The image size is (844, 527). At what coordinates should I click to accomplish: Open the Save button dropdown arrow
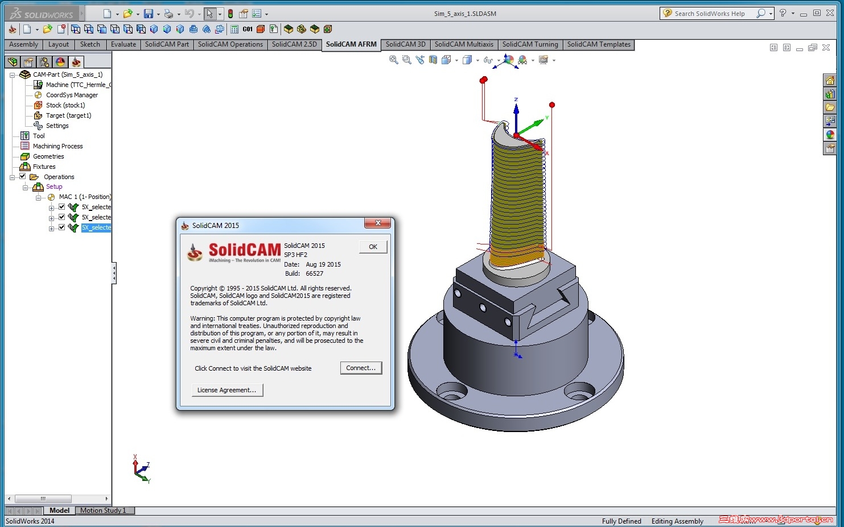(x=158, y=14)
